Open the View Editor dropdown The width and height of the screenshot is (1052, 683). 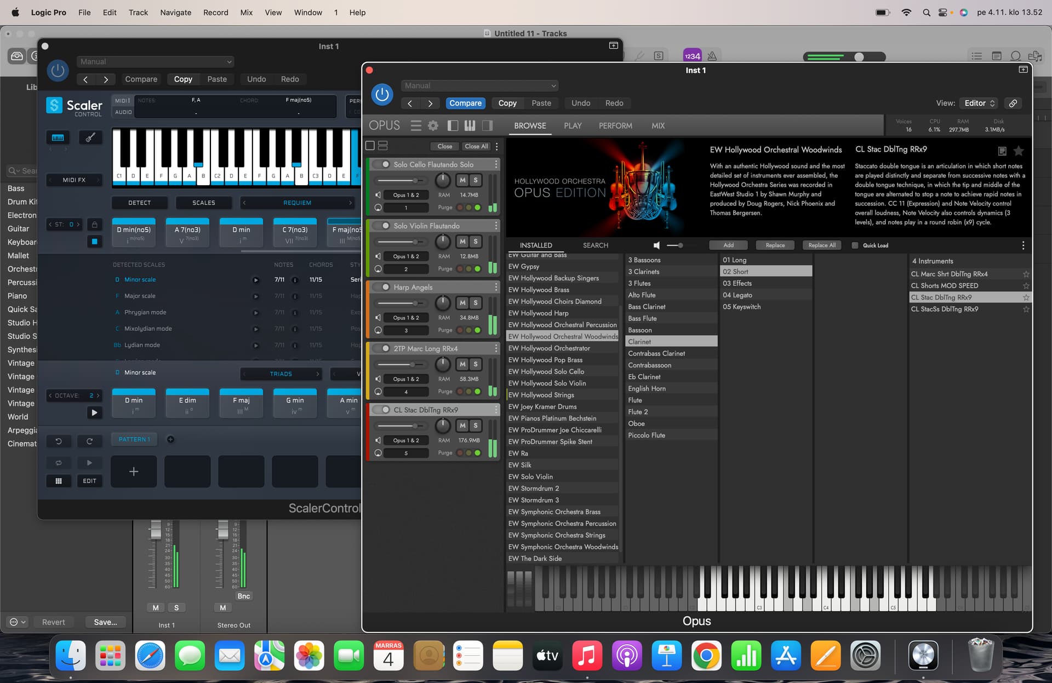coord(979,103)
